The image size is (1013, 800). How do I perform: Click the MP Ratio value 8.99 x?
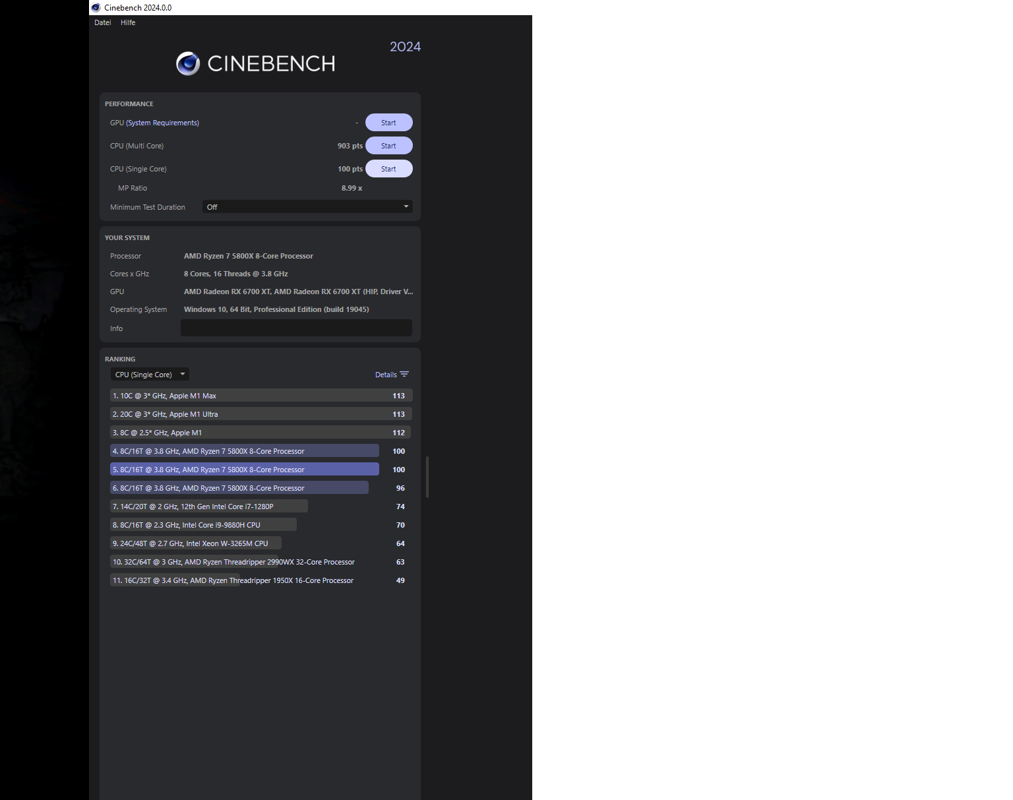(352, 188)
